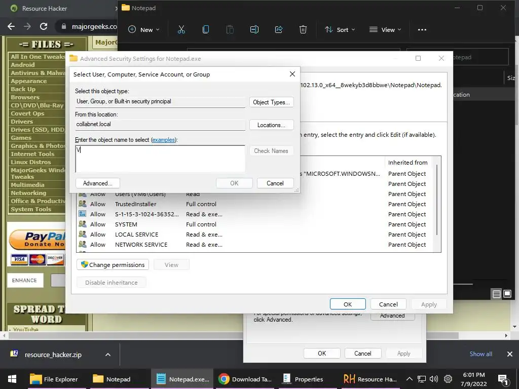The image size is (519, 389).
Task: Click the browser back arrow
Action: [x=11, y=26]
